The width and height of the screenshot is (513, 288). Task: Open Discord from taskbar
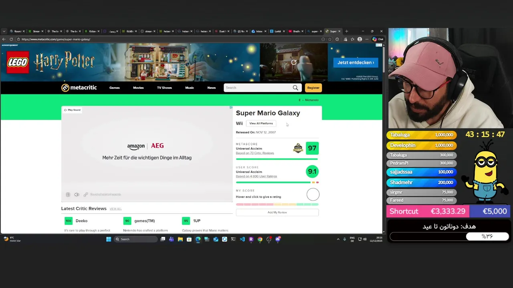pyautogui.click(x=278, y=239)
